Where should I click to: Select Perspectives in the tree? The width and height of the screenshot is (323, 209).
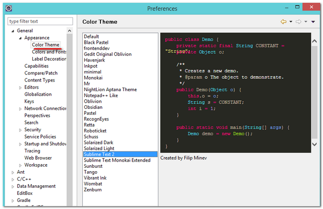tap(37, 115)
